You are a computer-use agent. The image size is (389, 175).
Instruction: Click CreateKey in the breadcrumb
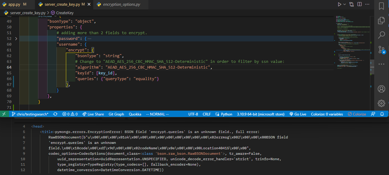(x=62, y=13)
